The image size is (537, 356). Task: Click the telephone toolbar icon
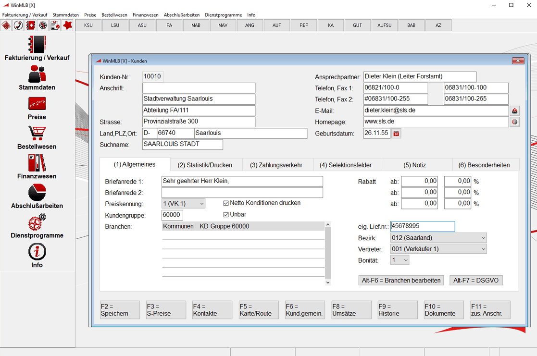pos(18,25)
